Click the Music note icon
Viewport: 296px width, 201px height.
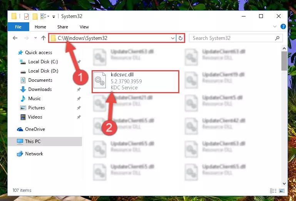click(x=23, y=99)
